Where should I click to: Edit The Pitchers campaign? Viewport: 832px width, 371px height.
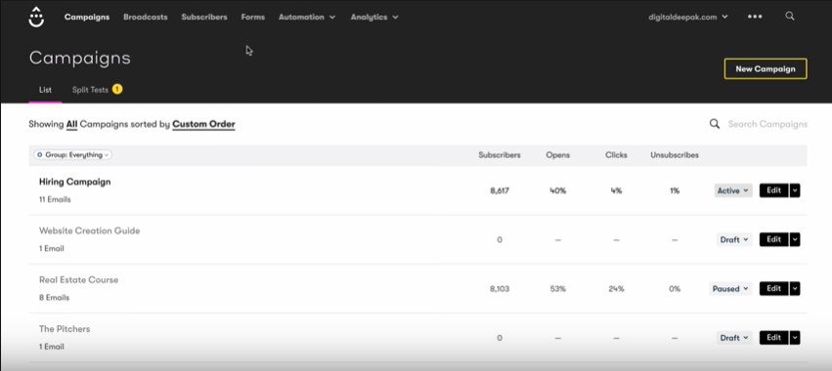click(773, 338)
